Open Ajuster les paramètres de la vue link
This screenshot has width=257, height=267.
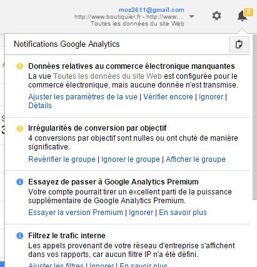(x=83, y=97)
